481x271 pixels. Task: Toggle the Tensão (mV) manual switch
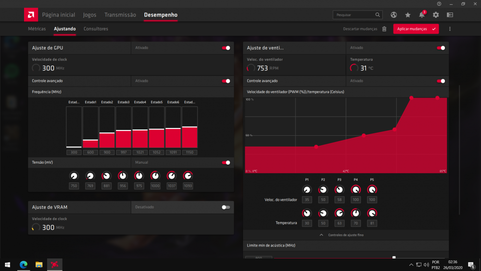pyautogui.click(x=226, y=163)
